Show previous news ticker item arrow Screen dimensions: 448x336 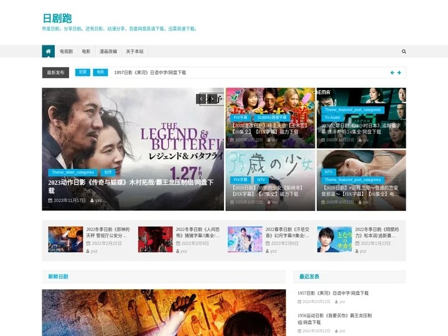pos(392,73)
